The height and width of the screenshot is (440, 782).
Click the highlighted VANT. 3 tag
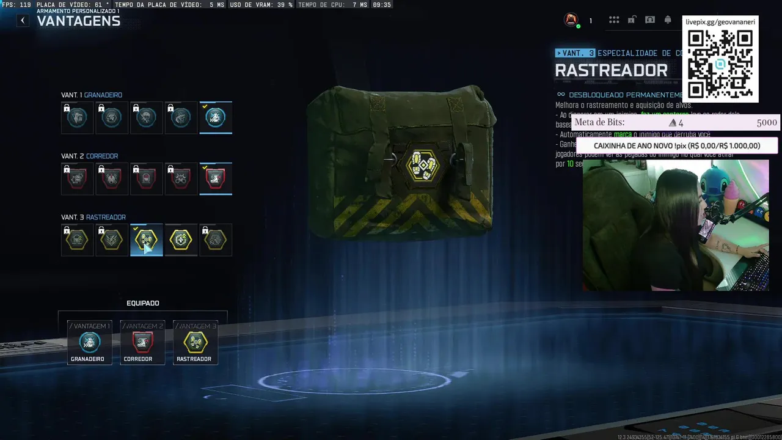coord(575,53)
